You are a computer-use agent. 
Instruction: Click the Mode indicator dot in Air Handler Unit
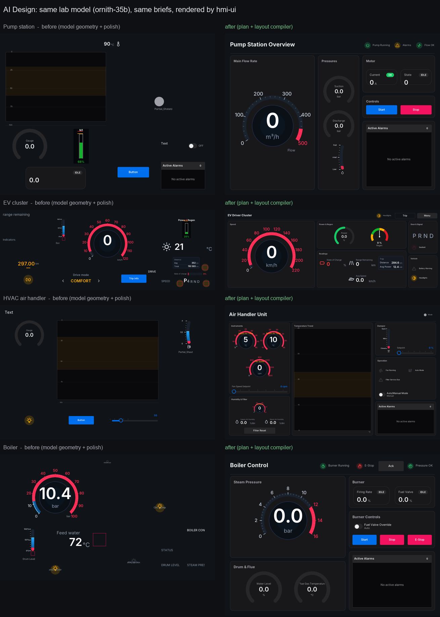click(x=425, y=315)
